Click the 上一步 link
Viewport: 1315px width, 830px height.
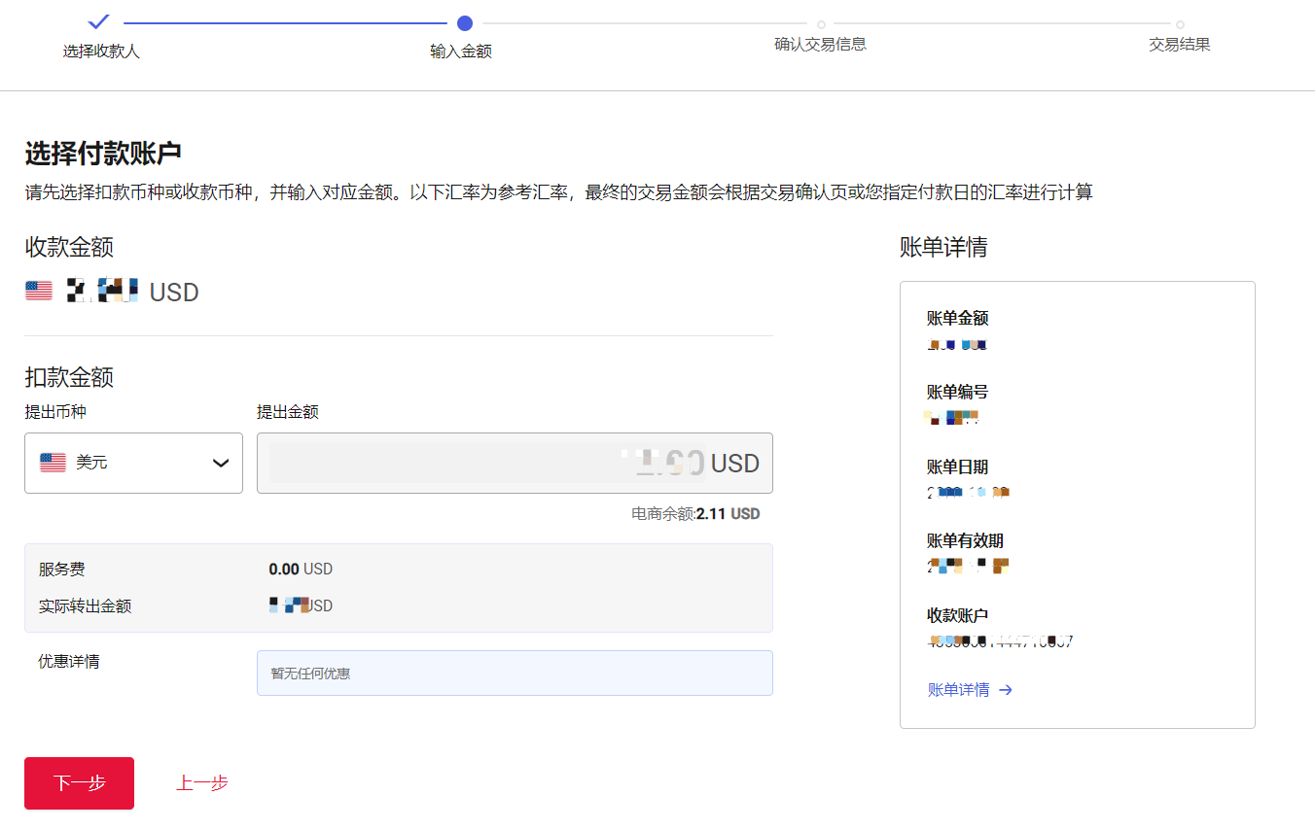coord(201,783)
